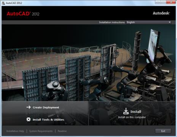
Task: Click the Exit button
Action: pyautogui.click(x=163, y=131)
